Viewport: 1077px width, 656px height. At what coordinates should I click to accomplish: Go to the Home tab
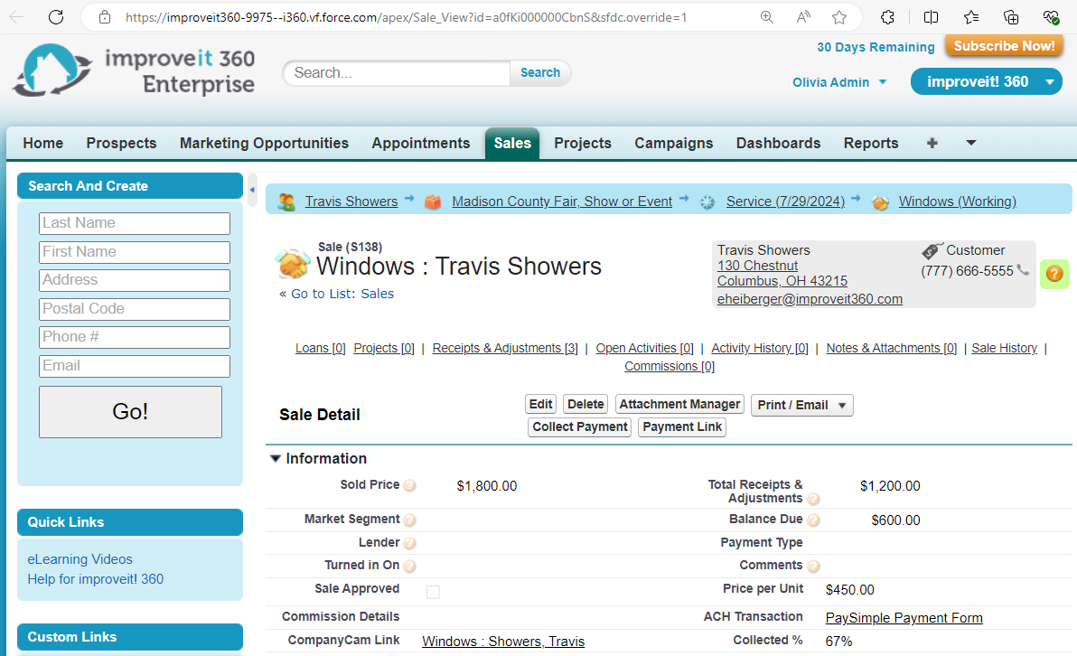click(x=43, y=143)
